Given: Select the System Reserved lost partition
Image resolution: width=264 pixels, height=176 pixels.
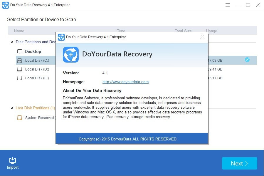Looking at the screenshot, I should click(36, 118).
